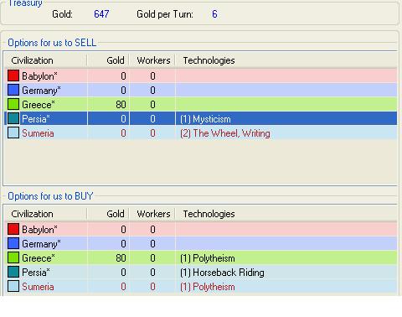This screenshot has width=402, height=317.
Task: Click Babylon's workers value in SELL list
Action: [x=152, y=76]
